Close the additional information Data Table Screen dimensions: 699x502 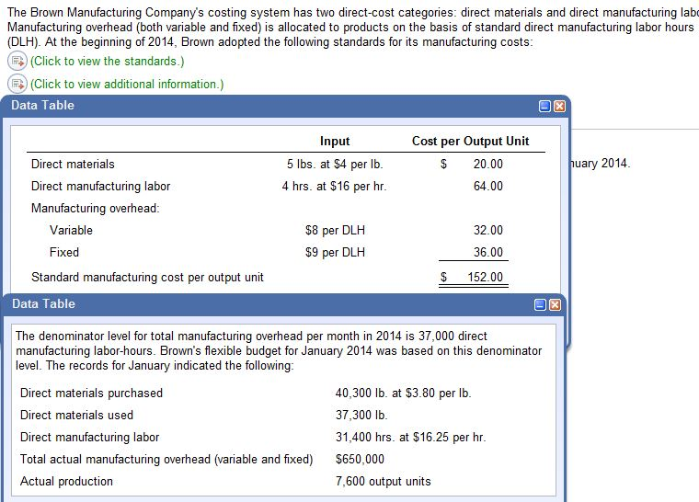(x=555, y=304)
